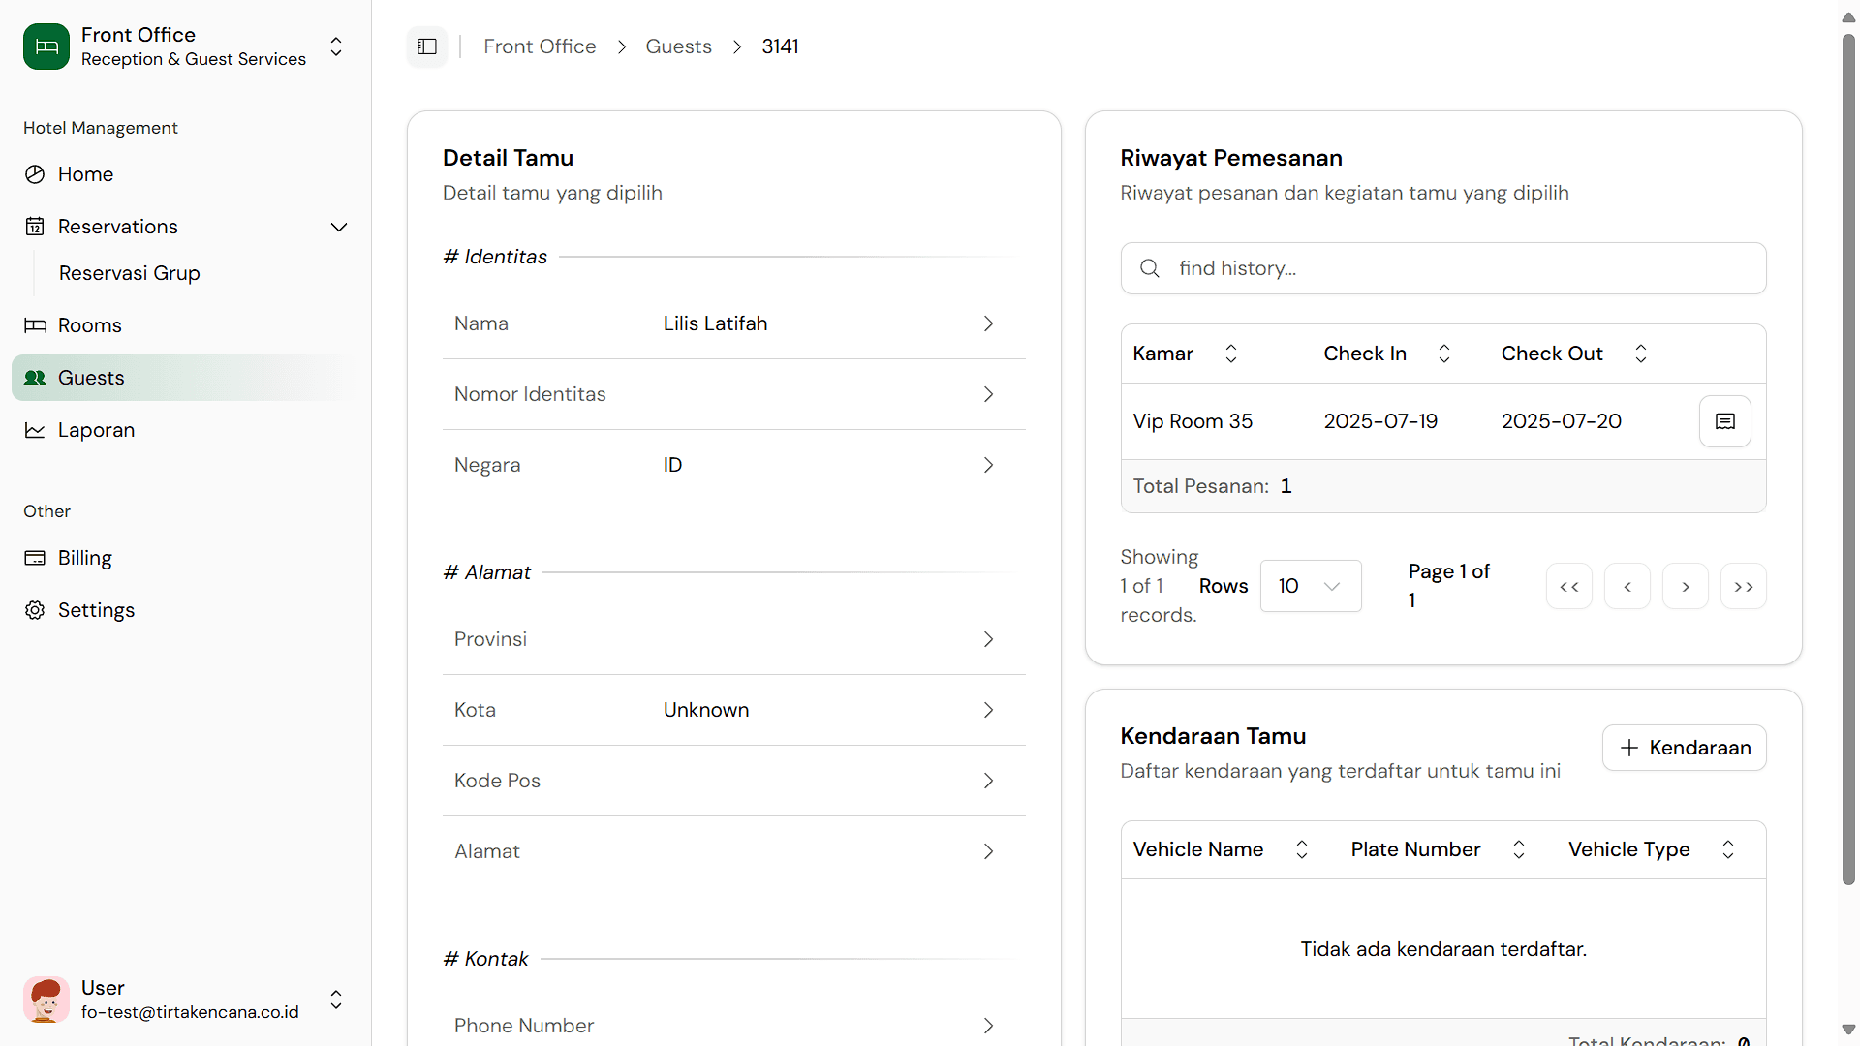Sort the Plate Number column
The image size is (1860, 1046).
(1518, 849)
